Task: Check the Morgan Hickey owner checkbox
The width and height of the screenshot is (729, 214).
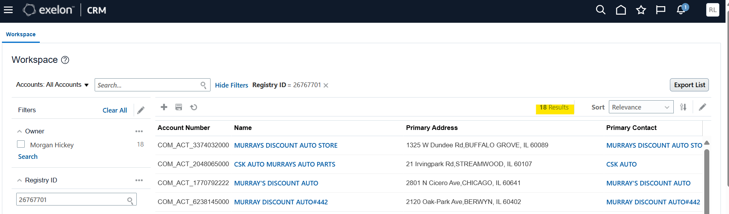Action: click(21, 144)
